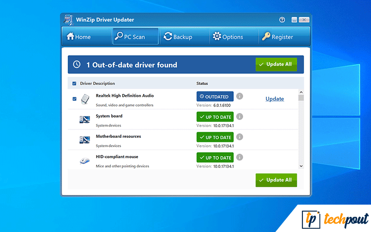371x232 pixels.
Task: Click the 'Driver Description' column header
Action: click(97, 84)
